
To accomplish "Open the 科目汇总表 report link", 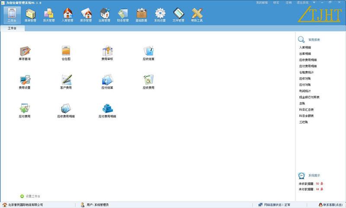I will coord(306,110).
